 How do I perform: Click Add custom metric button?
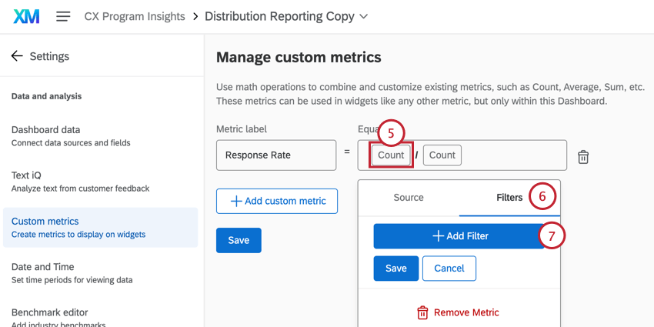(277, 201)
